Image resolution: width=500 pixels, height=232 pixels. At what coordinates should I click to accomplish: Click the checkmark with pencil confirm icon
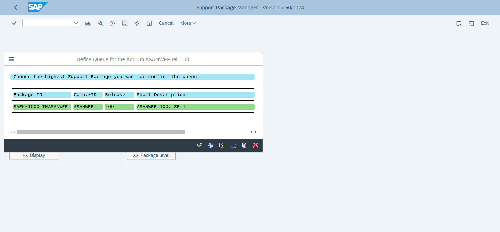click(x=137, y=23)
